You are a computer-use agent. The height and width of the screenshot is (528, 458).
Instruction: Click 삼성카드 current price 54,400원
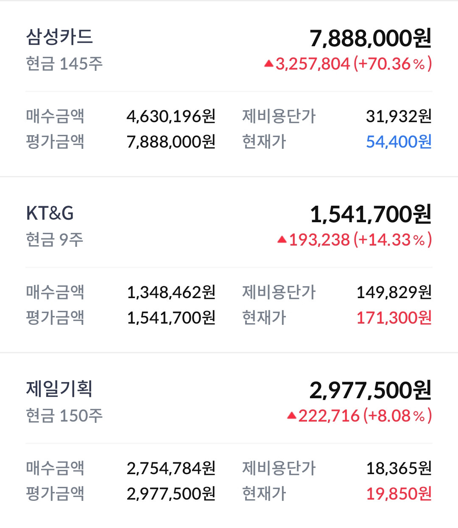pyautogui.click(x=399, y=142)
